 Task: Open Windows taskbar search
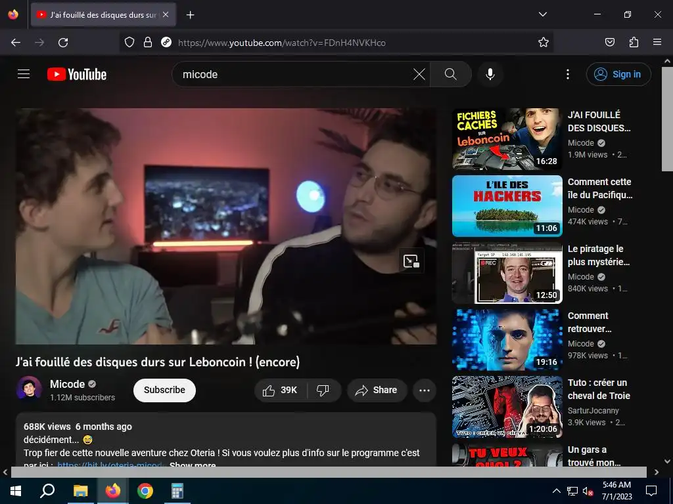point(47,491)
